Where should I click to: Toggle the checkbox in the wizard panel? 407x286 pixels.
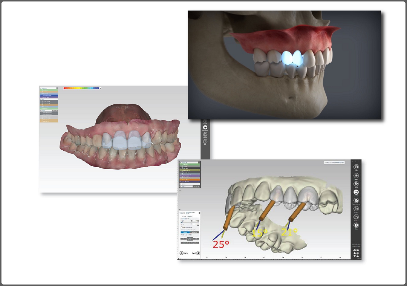coord(182,228)
